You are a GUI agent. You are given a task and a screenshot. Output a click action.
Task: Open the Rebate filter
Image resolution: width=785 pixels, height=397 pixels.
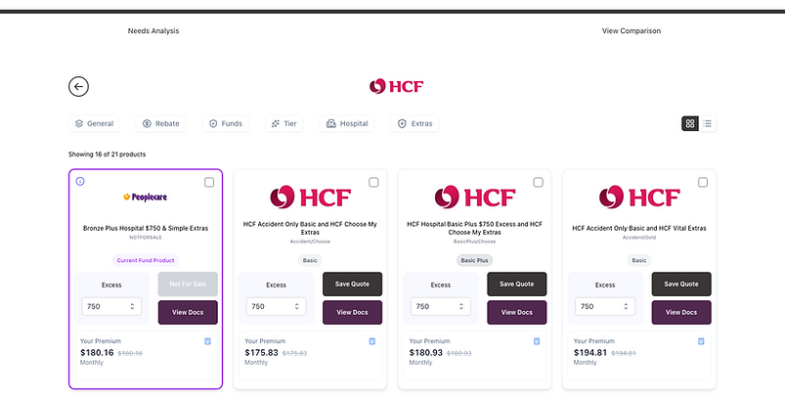160,123
